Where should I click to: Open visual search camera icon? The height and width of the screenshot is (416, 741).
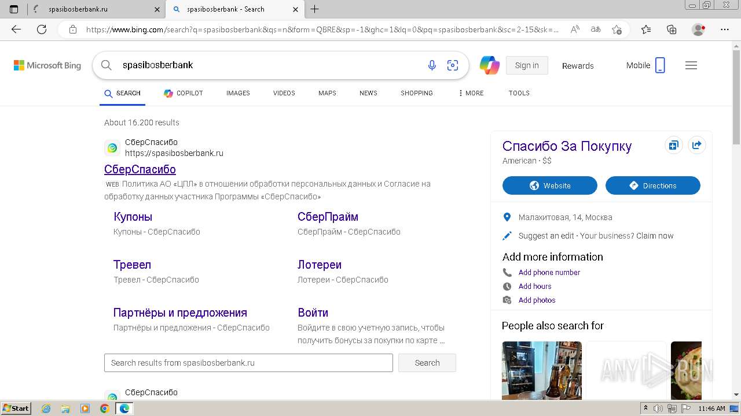pos(453,65)
